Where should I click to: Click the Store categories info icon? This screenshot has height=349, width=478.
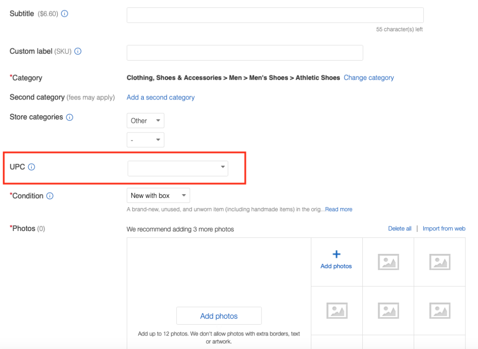tap(70, 117)
